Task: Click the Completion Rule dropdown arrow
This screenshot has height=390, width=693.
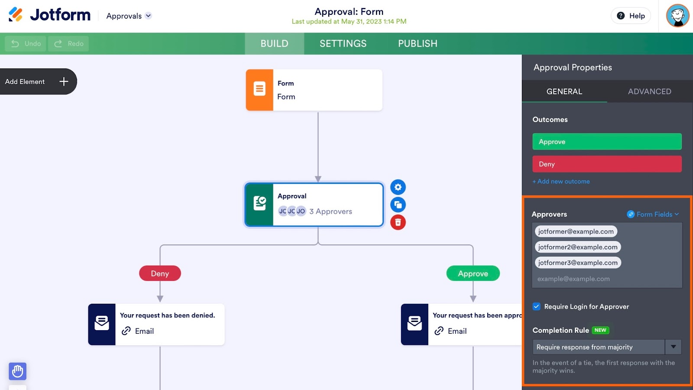Action: (674, 347)
